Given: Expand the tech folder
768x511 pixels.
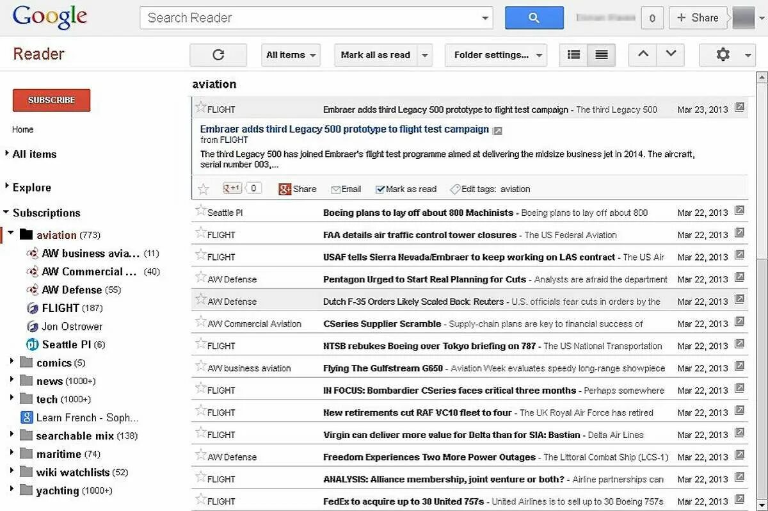Looking at the screenshot, I should (12, 398).
